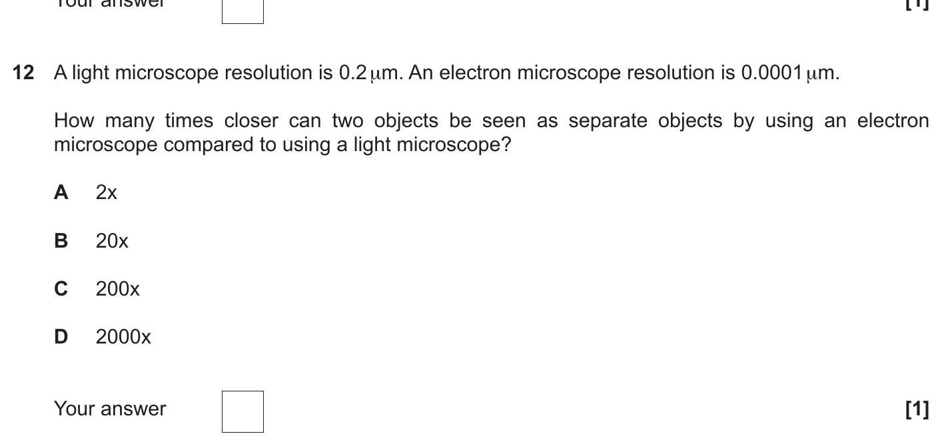Select option letter A
The height and width of the screenshot is (440, 942).
(61, 193)
